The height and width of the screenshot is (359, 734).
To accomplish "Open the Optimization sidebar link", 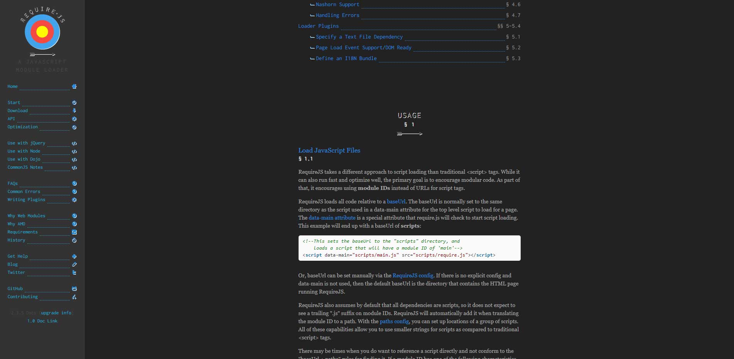I will pos(23,127).
